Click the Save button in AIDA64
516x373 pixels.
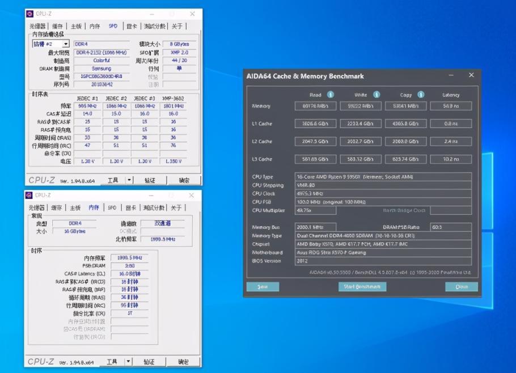click(x=263, y=287)
